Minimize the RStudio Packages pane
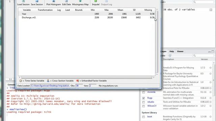Screen dimensions: 216x121 tap(209, 52)
